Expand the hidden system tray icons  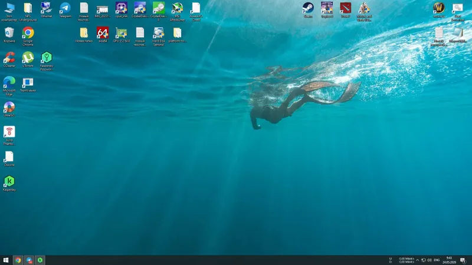[x=417, y=260]
